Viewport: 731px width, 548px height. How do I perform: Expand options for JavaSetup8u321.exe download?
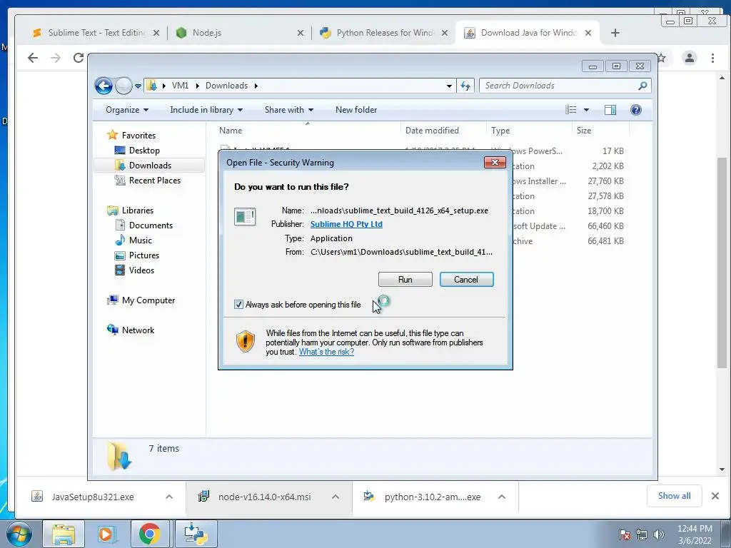(169, 497)
